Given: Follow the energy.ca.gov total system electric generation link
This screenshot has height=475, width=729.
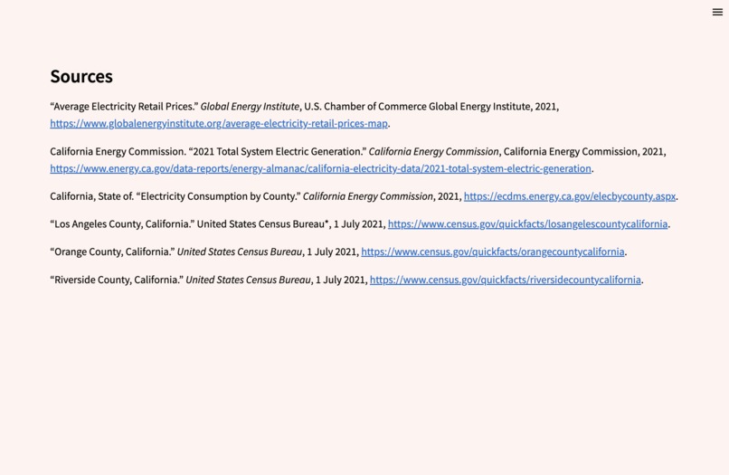Looking at the screenshot, I should 321,168.
